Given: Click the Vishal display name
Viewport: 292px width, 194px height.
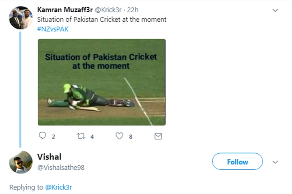Looking at the screenshot, I should [49, 157].
